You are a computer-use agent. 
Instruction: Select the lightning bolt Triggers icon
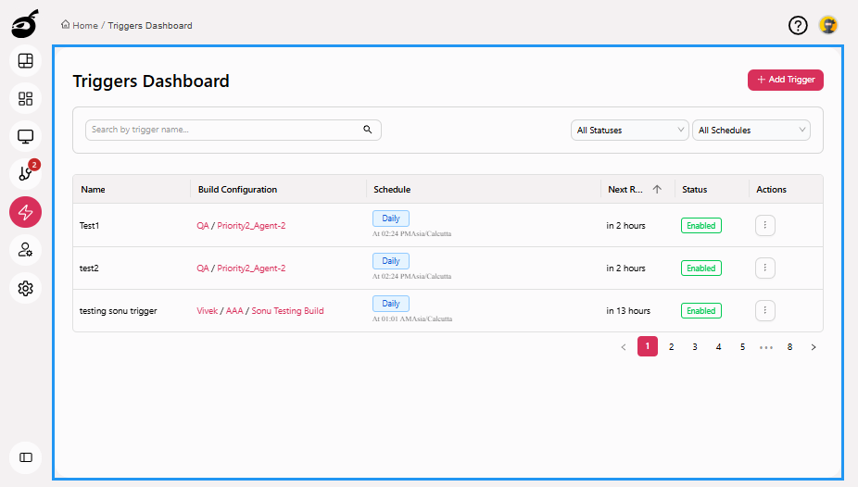[26, 212]
